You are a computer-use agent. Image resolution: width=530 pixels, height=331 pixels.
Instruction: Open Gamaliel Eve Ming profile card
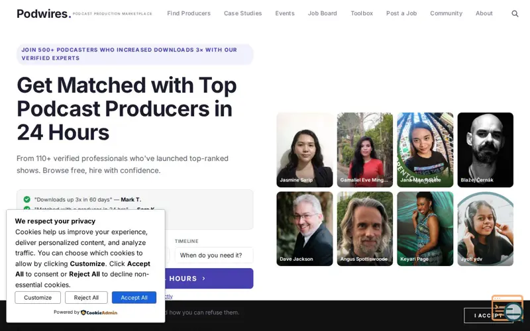365,150
